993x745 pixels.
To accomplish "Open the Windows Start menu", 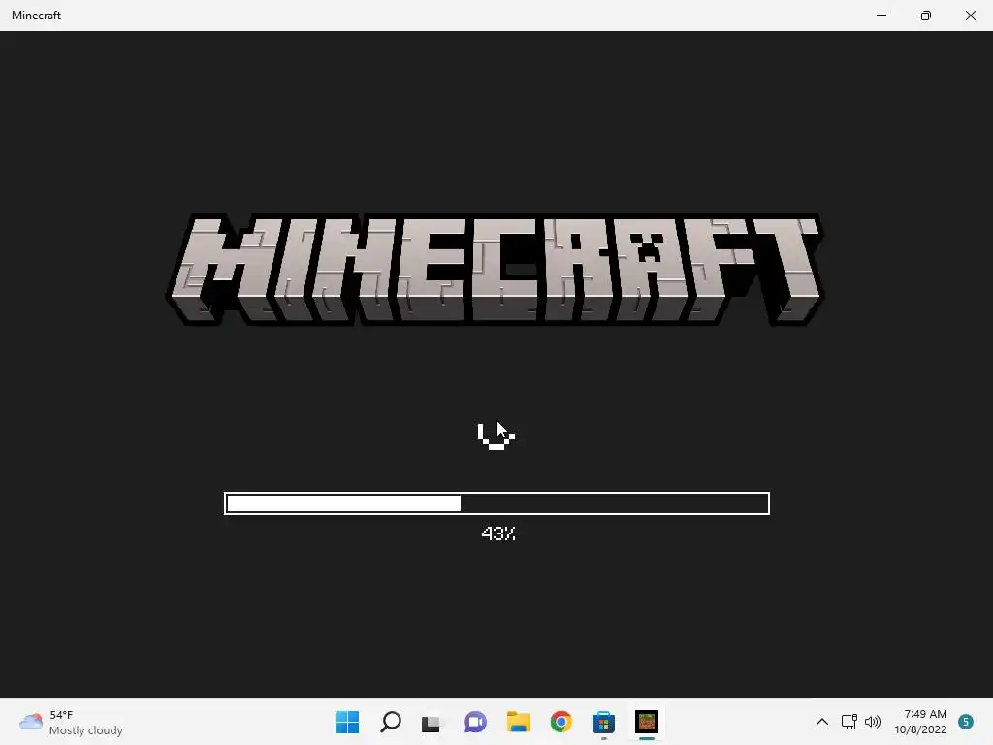I will point(348,722).
